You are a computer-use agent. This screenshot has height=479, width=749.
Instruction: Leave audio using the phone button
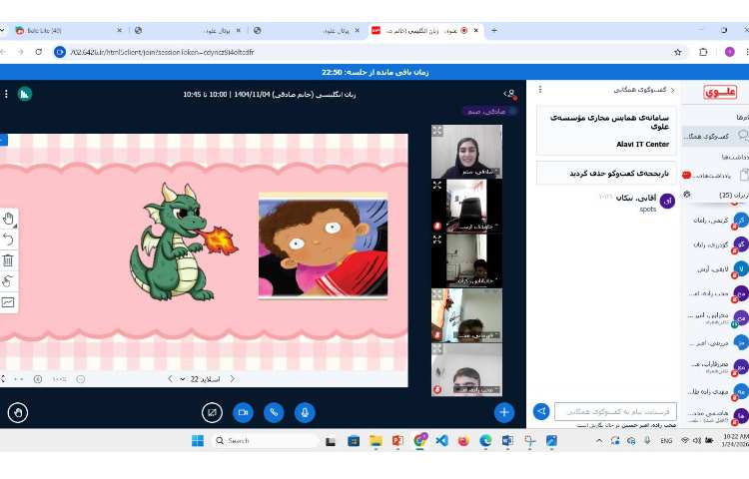[274, 411]
